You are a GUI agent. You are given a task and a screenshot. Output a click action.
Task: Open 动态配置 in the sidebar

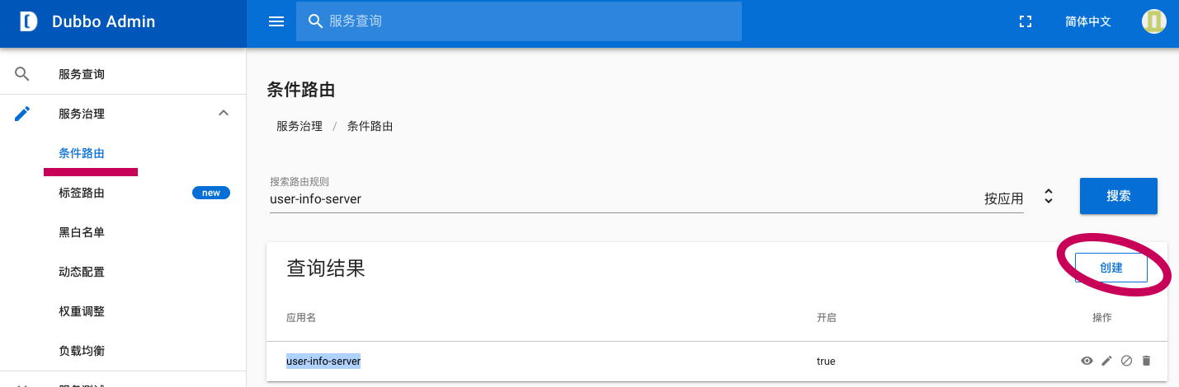[82, 272]
